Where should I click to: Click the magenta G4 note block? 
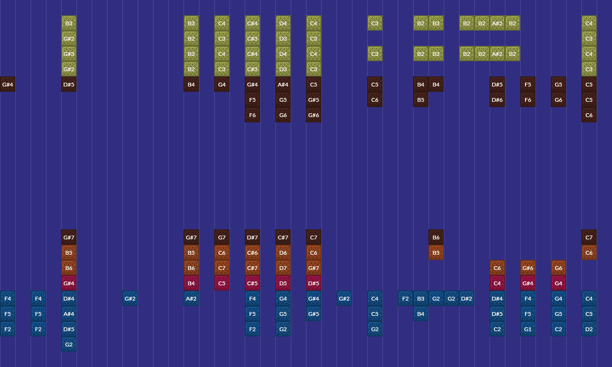[558, 283]
